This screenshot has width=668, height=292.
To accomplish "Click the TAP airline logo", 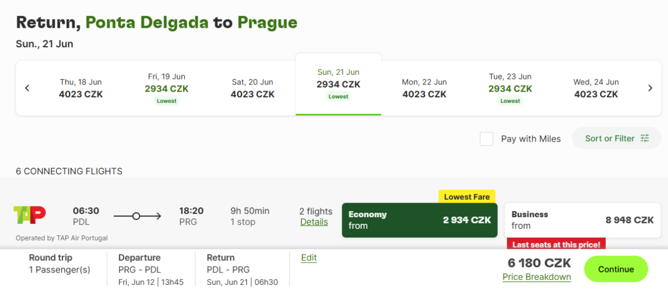I will click(x=30, y=215).
